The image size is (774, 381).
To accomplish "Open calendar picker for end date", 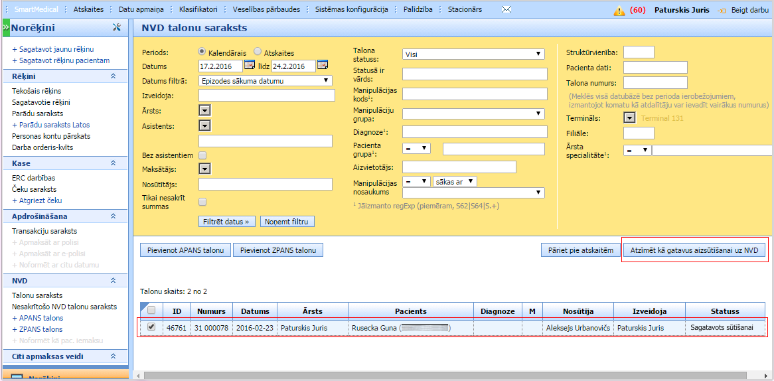I will point(323,65).
